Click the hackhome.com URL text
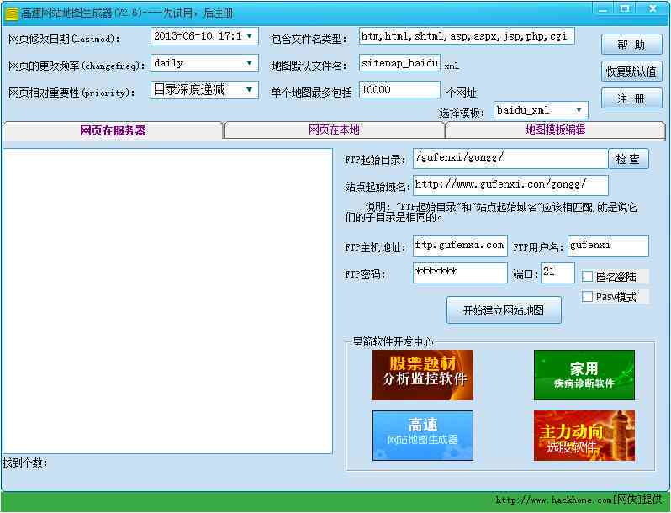This screenshot has width=671, height=513. tap(554, 500)
